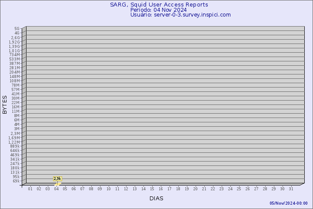Click the 533M y-axis value
The width and height of the screenshot is (313, 209).
(x=15, y=59)
